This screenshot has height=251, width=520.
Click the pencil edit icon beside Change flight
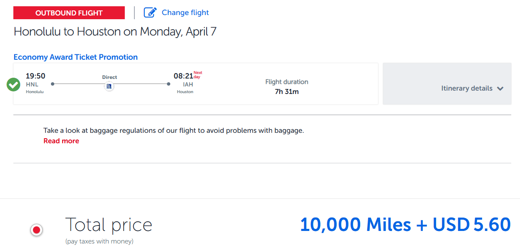click(x=150, y=13)
